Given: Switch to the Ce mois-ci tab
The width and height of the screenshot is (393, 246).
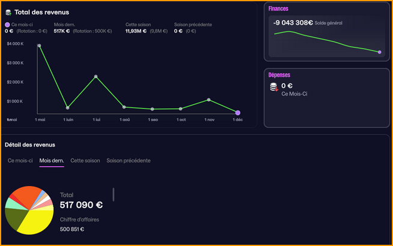Looking at the screenshot, I should click(20, 161).
